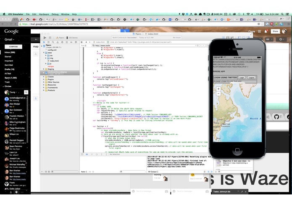Stop the running build in Xcode

pos(50,38)
